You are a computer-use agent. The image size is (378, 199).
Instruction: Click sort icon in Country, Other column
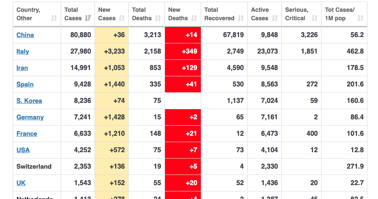[54, 18]
